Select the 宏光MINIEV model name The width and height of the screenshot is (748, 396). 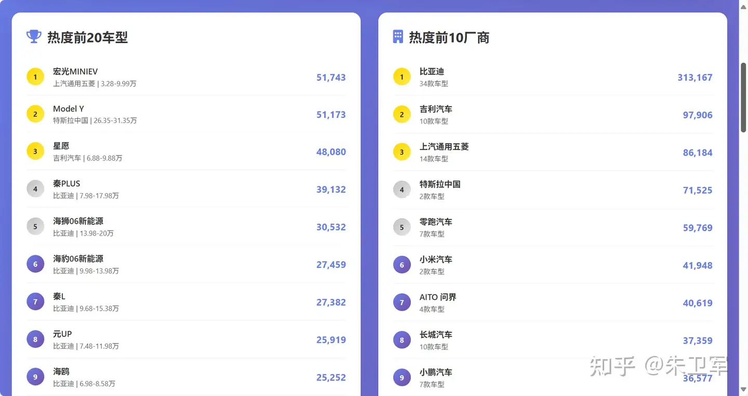[x=75, y=72]
